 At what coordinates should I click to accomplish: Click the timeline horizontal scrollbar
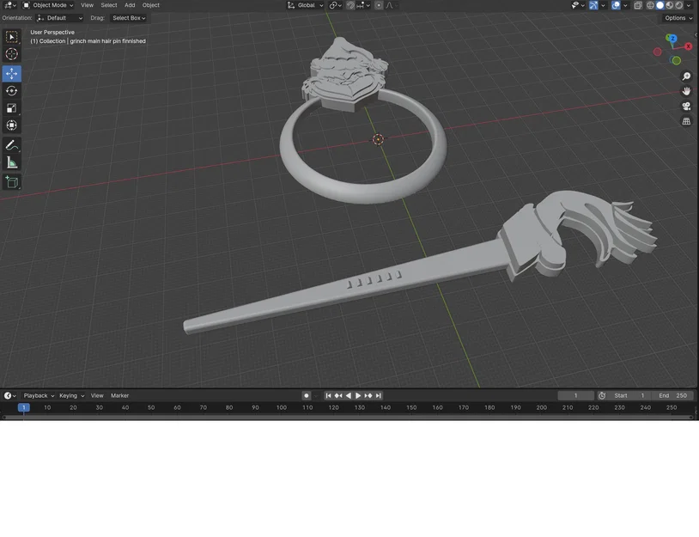348,417
